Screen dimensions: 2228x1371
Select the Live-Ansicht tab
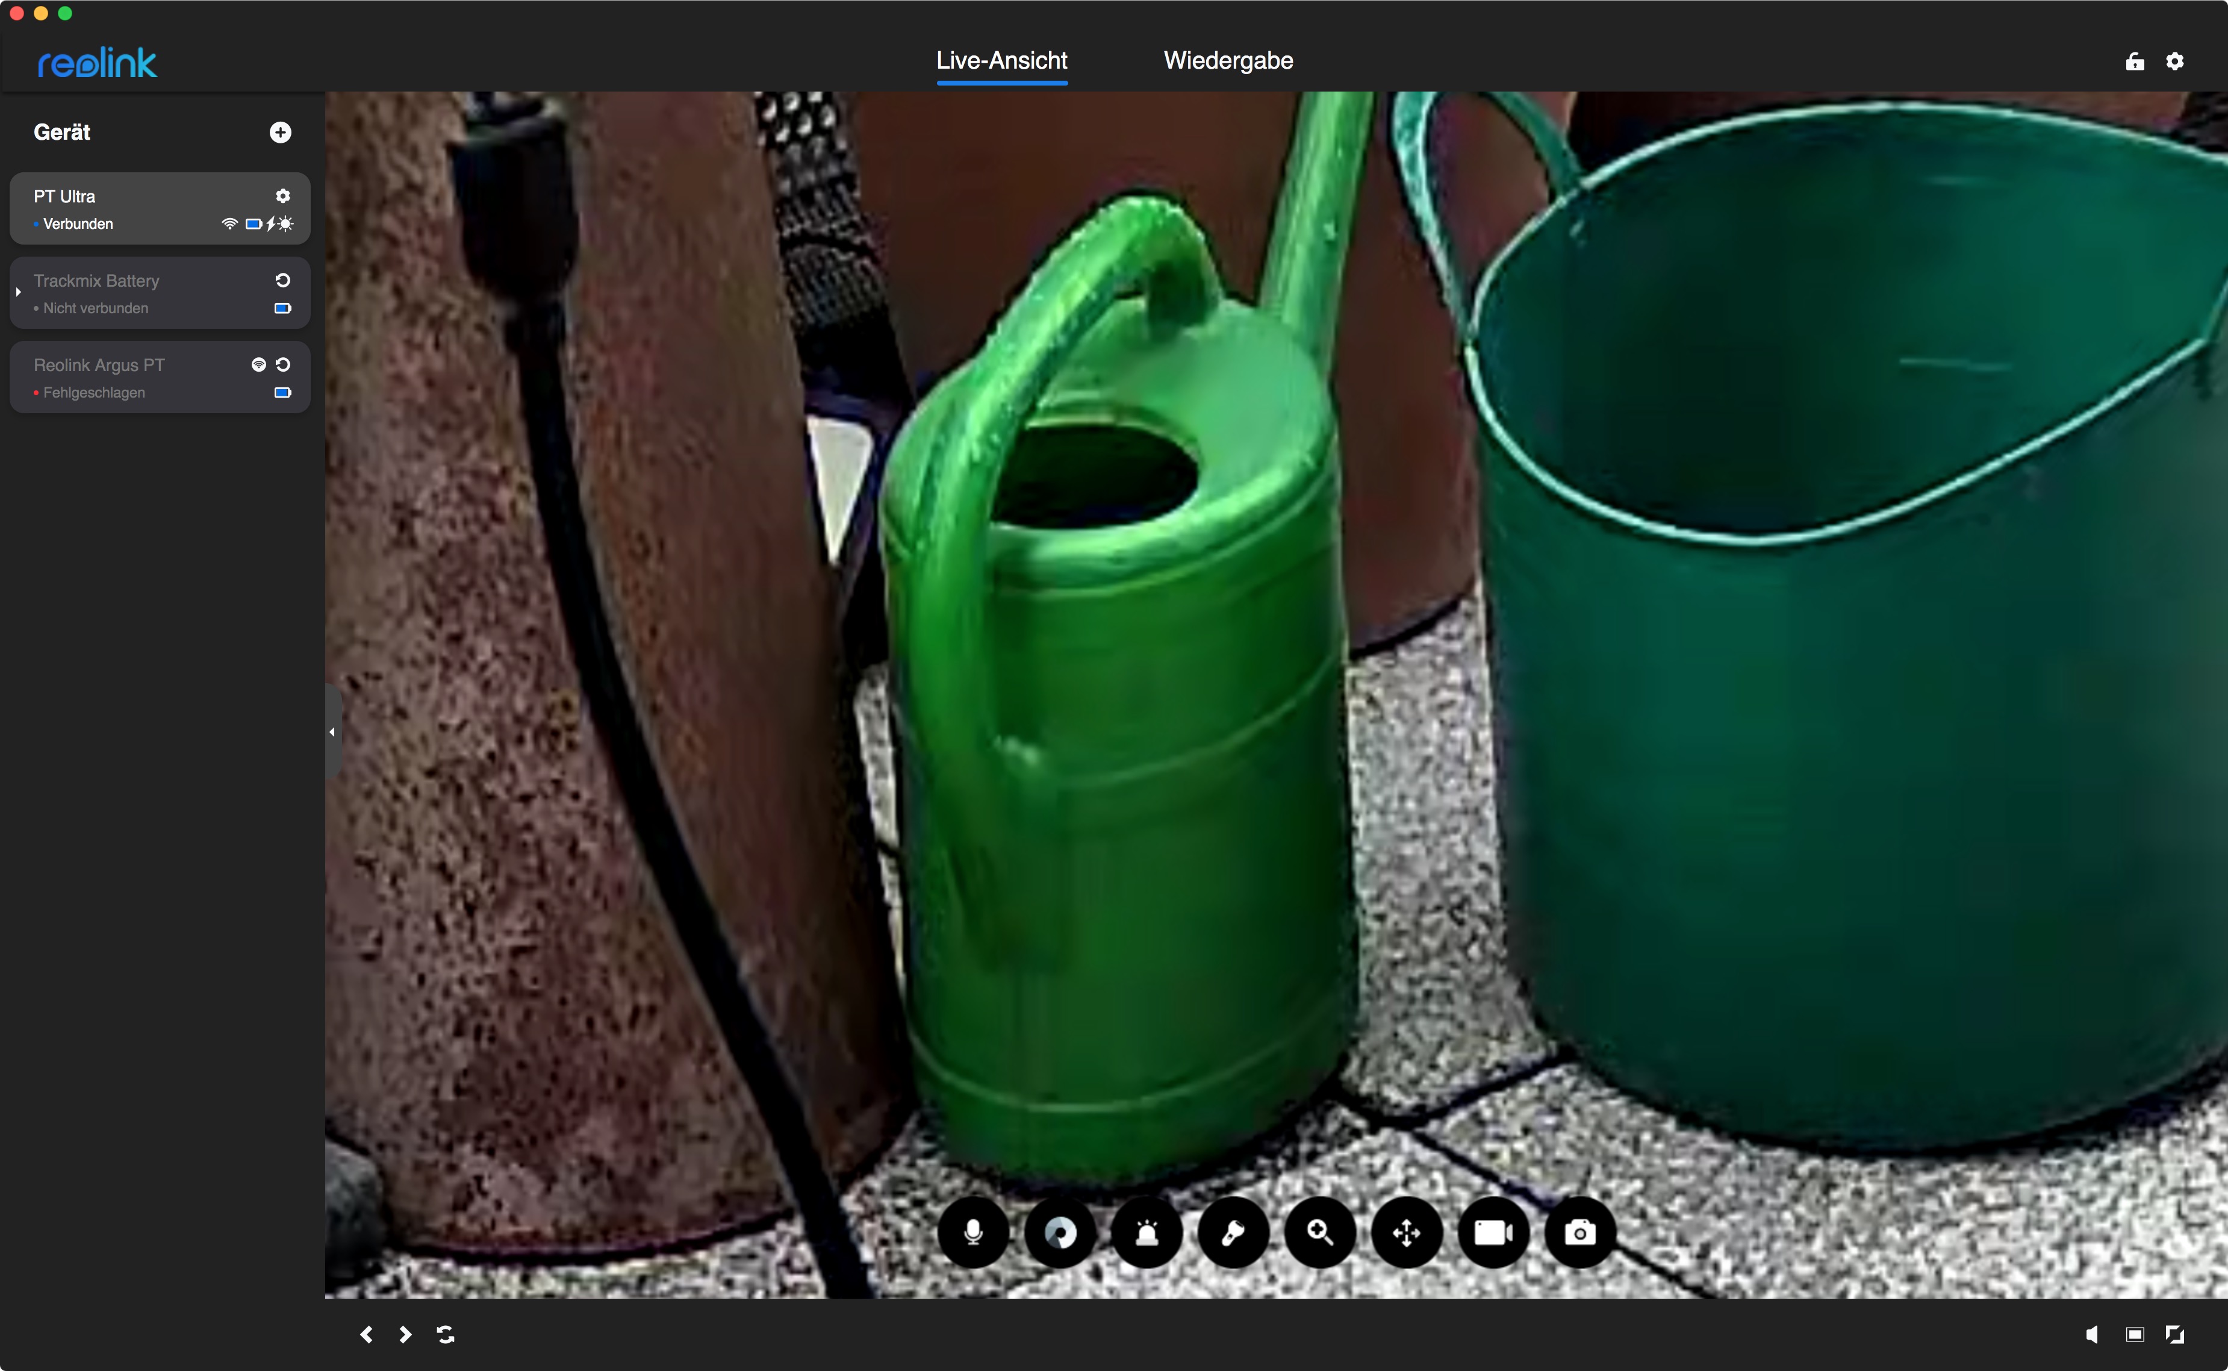1001,61
